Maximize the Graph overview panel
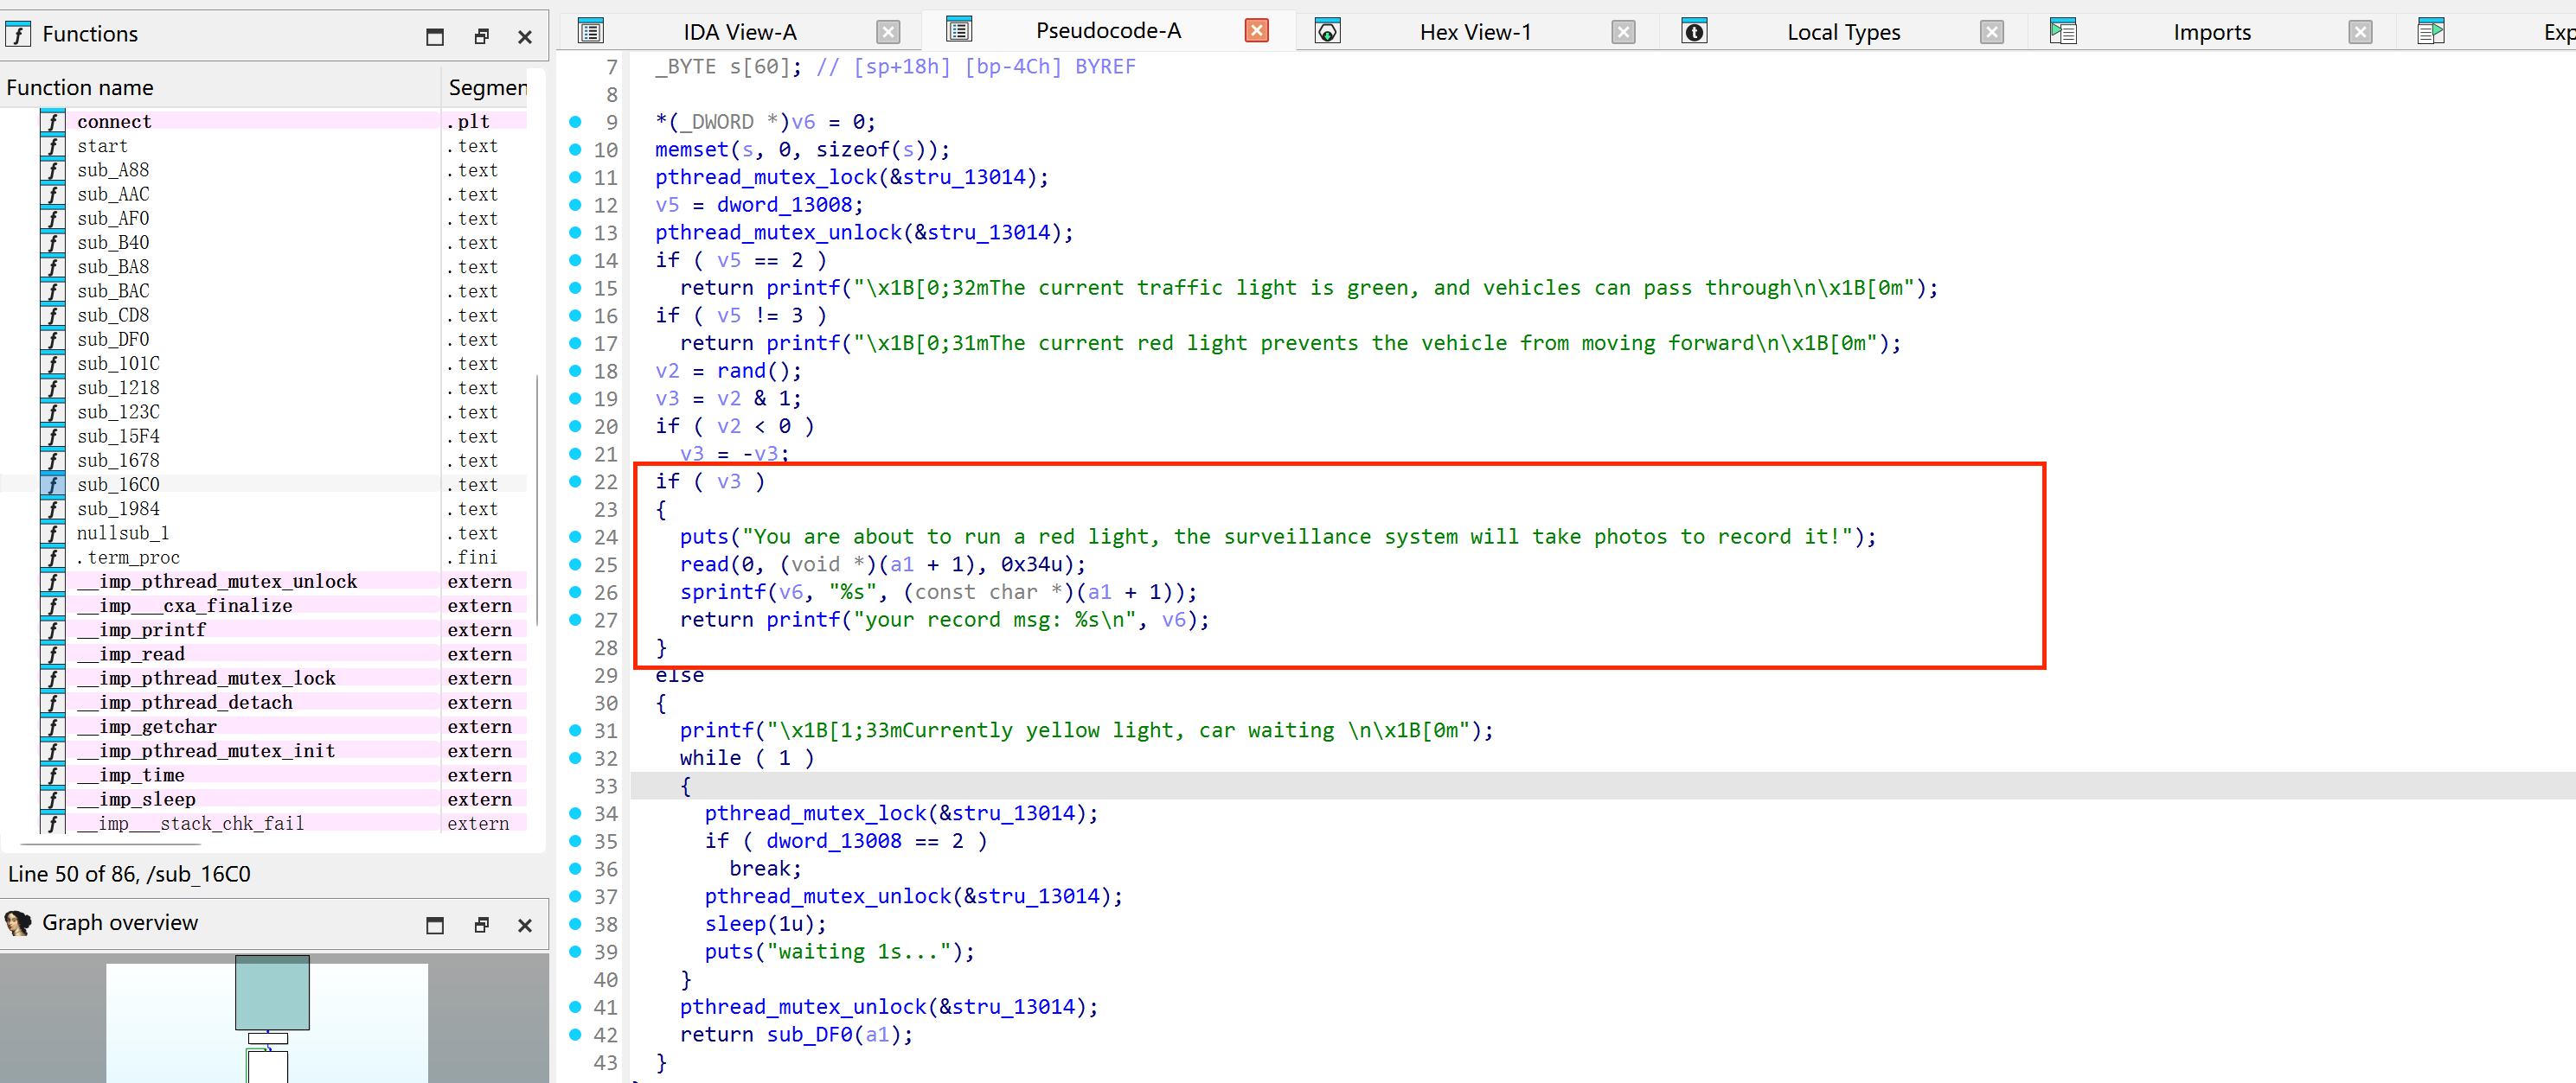 pyautogui.click(x=434, y=925)
